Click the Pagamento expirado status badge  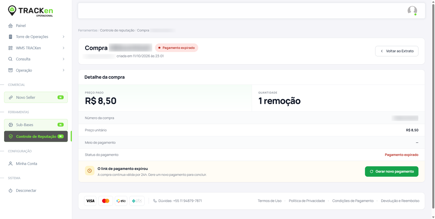click(176, 48)
